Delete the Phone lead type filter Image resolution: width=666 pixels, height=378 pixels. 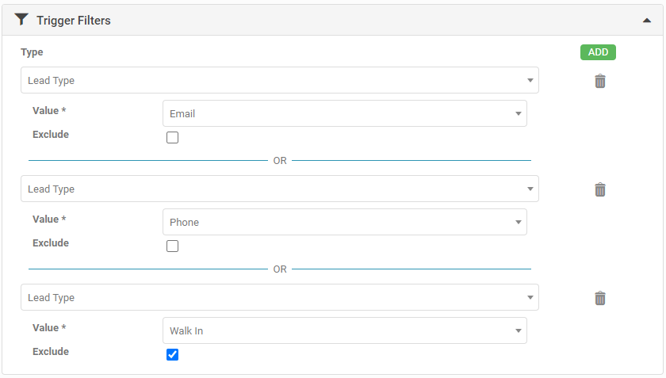[600, 189]
